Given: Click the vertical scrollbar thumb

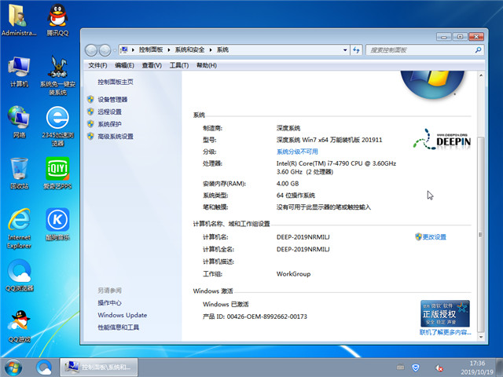Looking at the screenshot, I should click(x=480, y=235).
